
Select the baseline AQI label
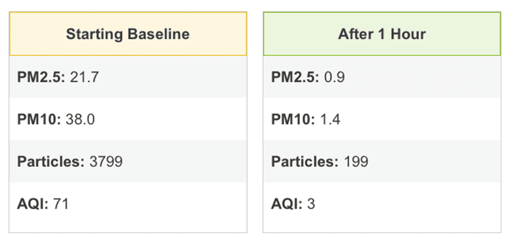click(x=32, y=204)
